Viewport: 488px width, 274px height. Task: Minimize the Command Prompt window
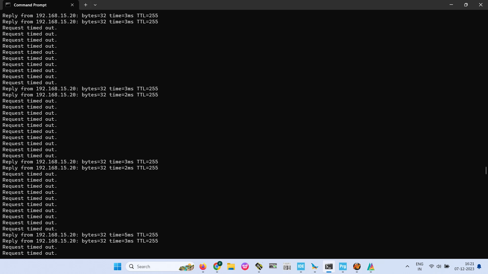(x=451, y=5)
